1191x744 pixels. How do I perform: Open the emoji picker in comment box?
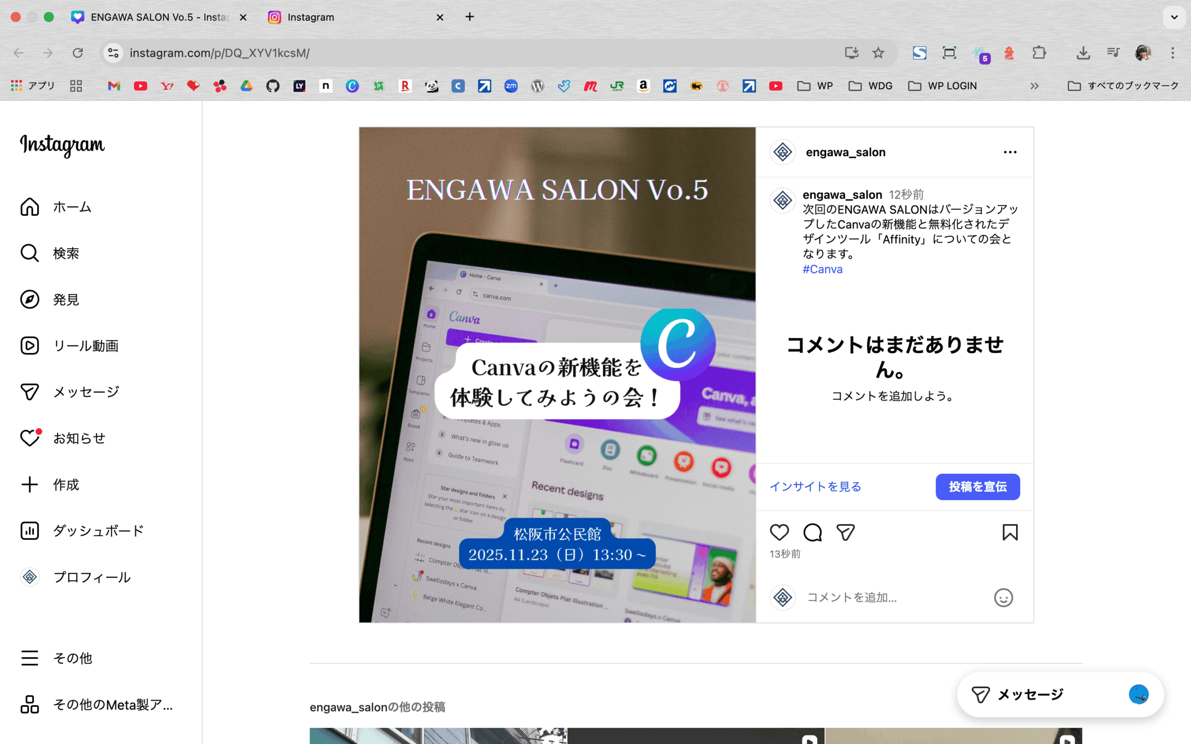pyautogui.click(x=1003, y=598)
